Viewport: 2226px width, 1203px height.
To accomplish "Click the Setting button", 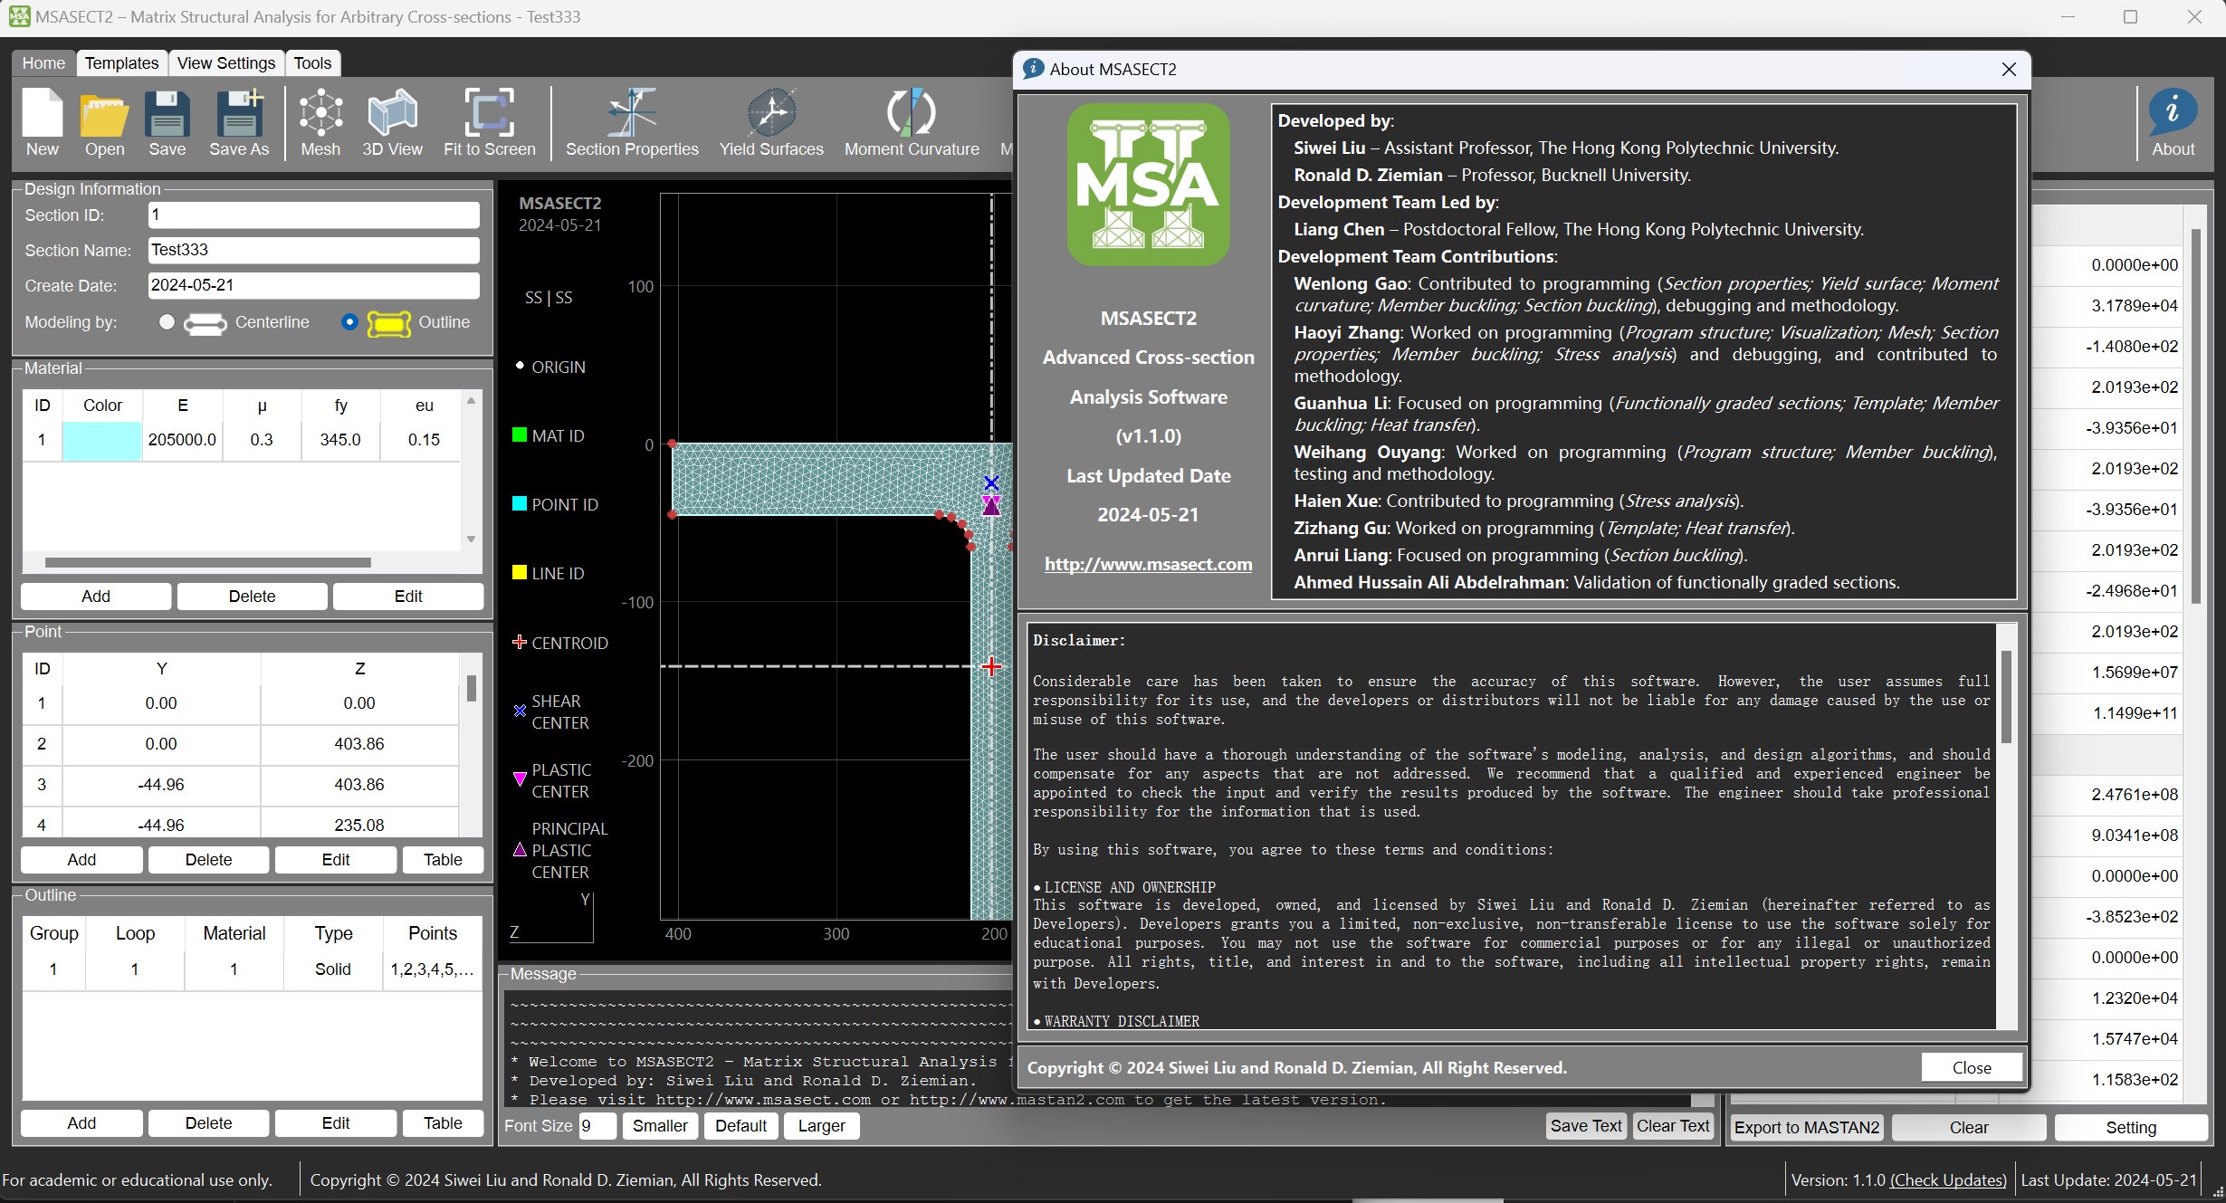I will 2131,1127.
